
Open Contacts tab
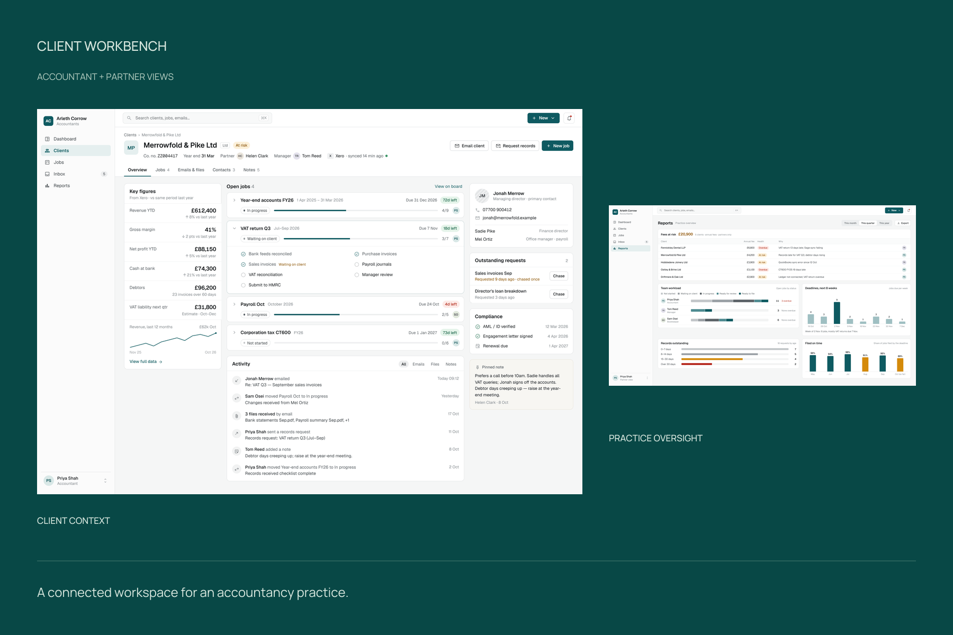click(x=223, y=170)
